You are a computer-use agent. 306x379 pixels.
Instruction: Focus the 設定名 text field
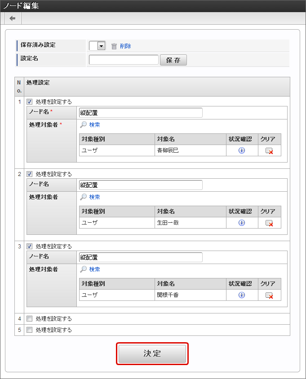coord(124,60)
